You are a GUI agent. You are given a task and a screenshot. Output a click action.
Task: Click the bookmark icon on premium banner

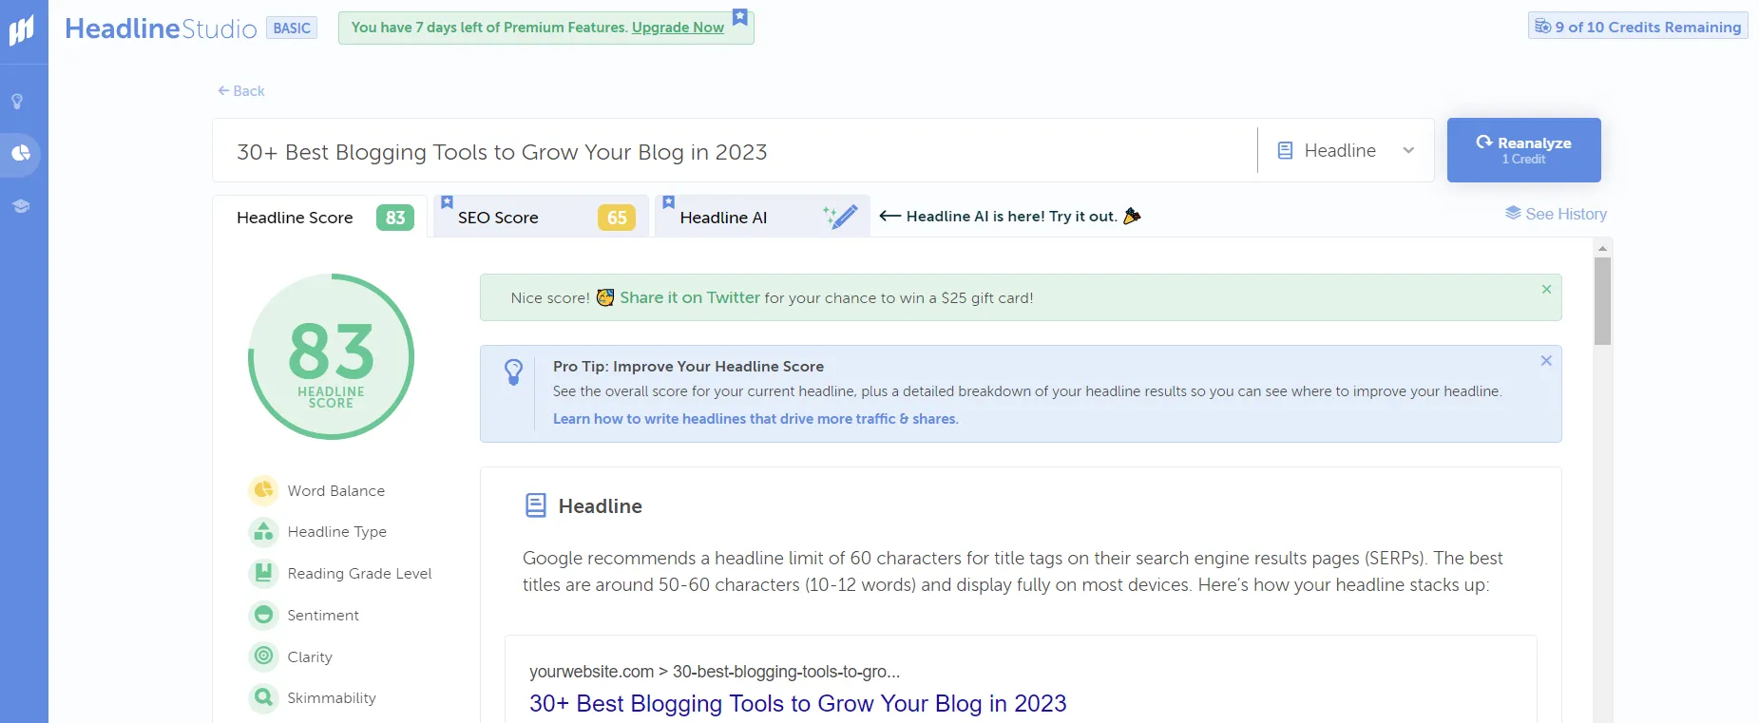740,17
